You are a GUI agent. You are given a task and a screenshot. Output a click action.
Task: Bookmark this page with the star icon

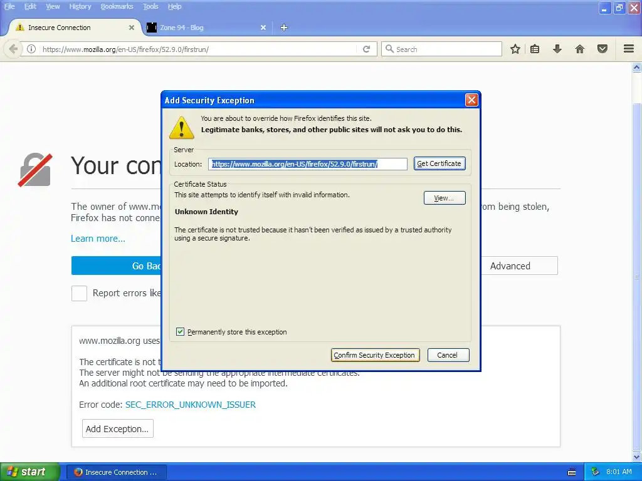coord(515,49)
